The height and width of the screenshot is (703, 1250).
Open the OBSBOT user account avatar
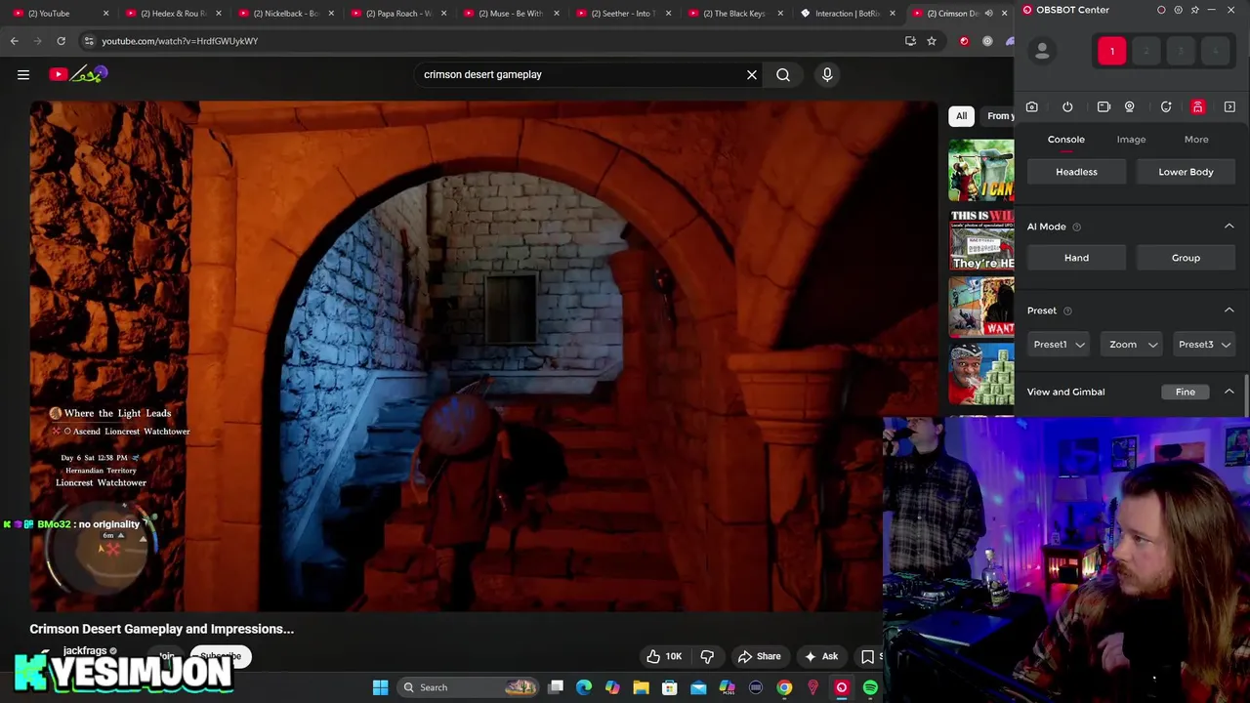1042,52
